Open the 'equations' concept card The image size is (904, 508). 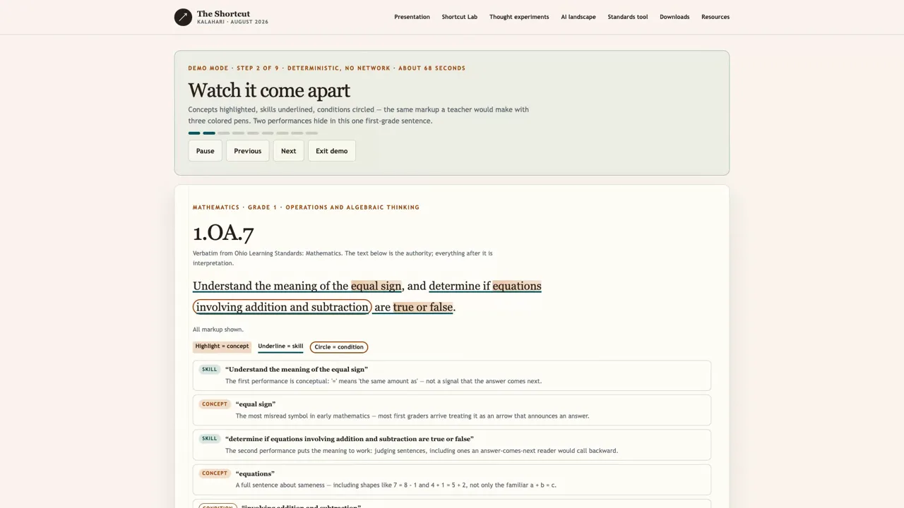452,479
